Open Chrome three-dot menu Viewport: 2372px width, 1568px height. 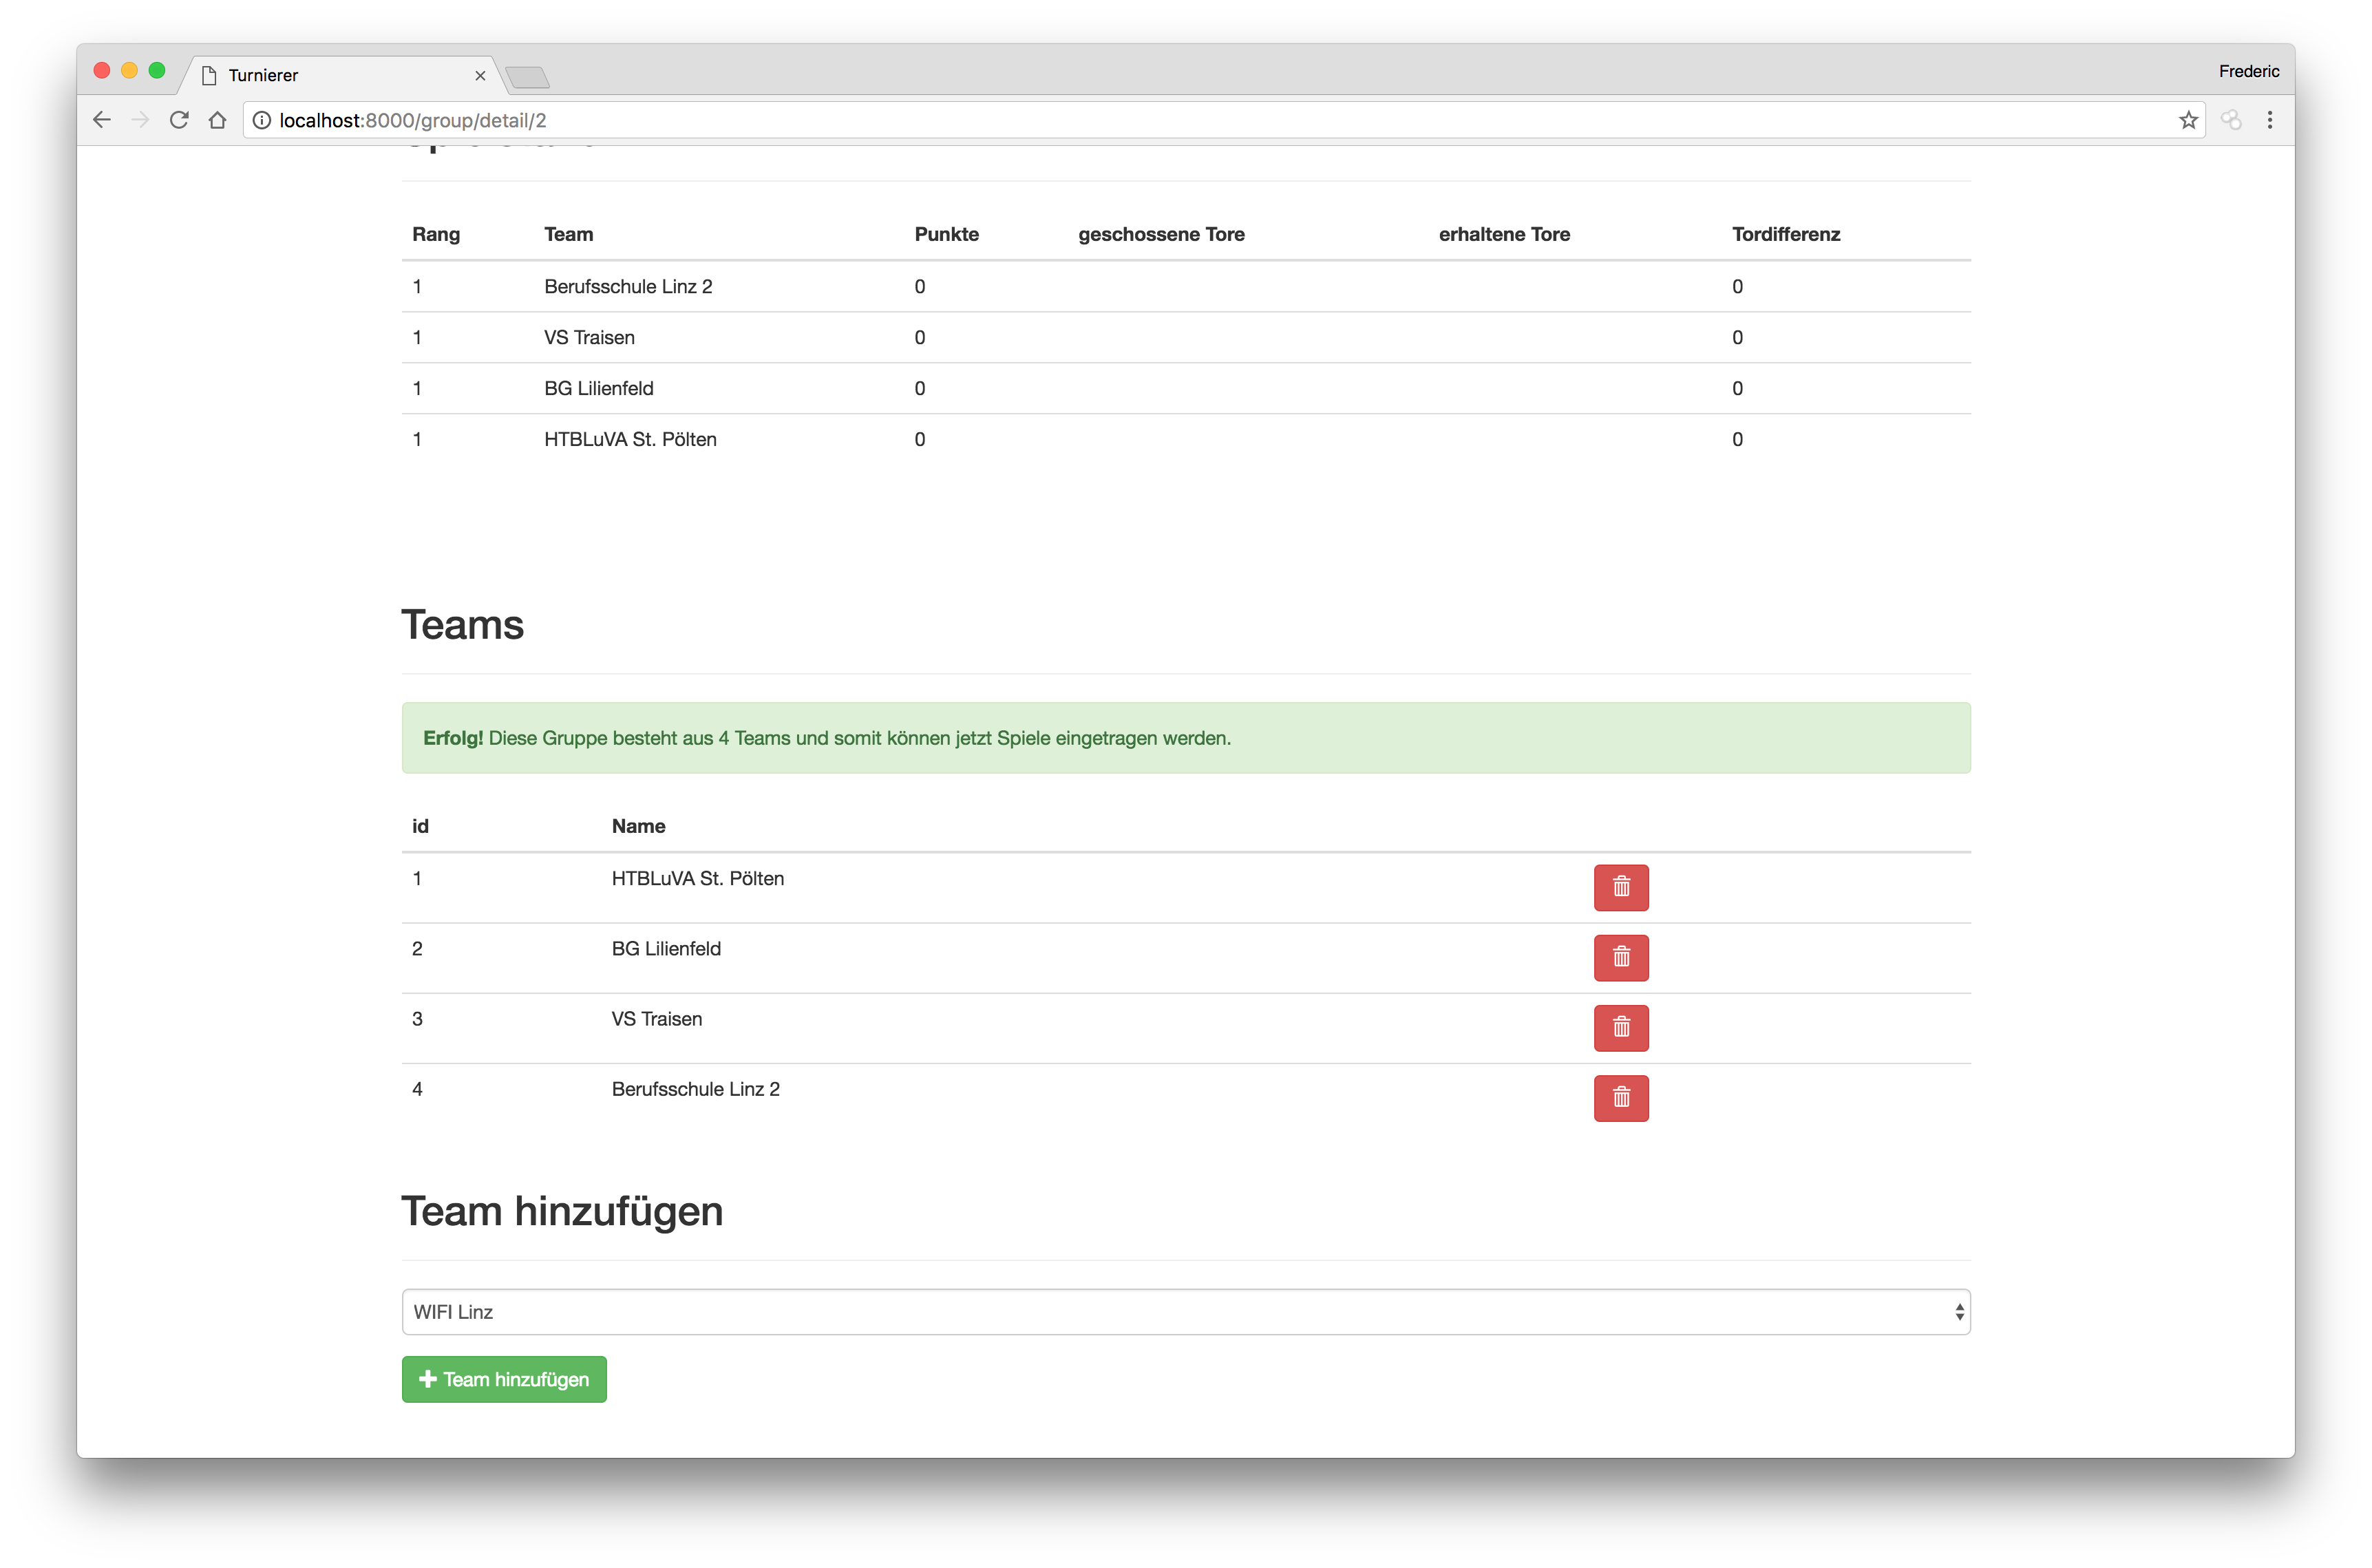pyautogui.click(x=2269, y=120)
